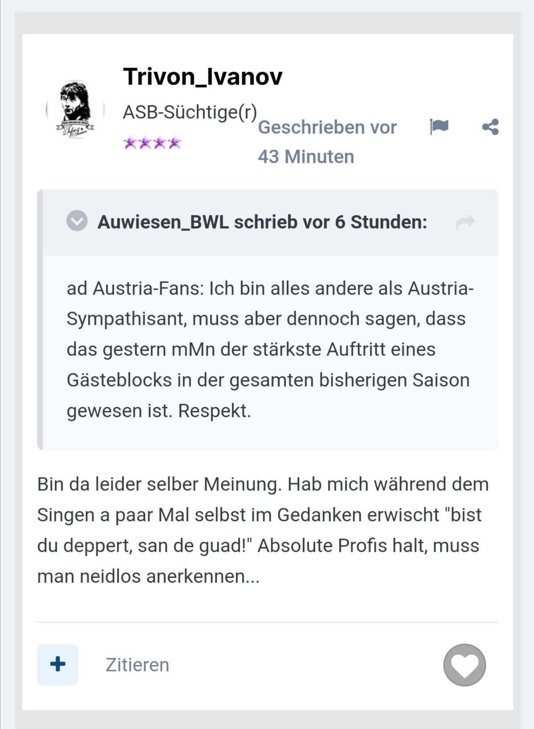Screen dimensions: 534x729
Task: Open the share post icon
Action: (490, 127)
